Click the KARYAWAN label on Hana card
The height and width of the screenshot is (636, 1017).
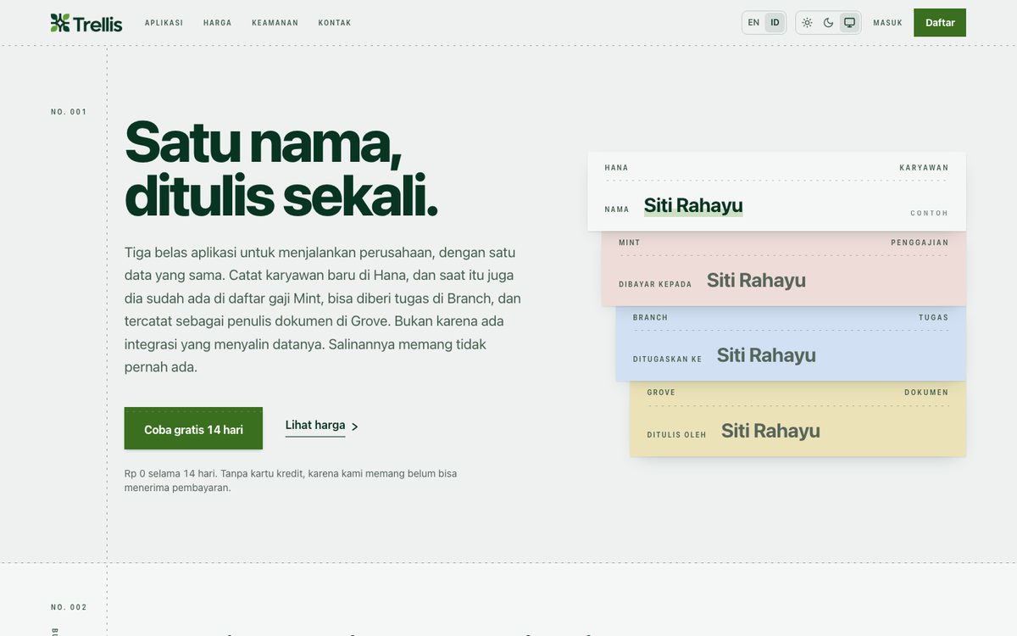tap(924, 168)
